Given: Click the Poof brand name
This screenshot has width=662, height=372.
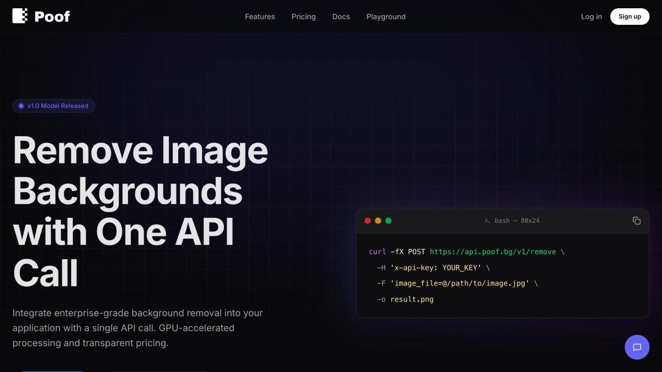Looking at the screenshot, I should coord(52,17).
